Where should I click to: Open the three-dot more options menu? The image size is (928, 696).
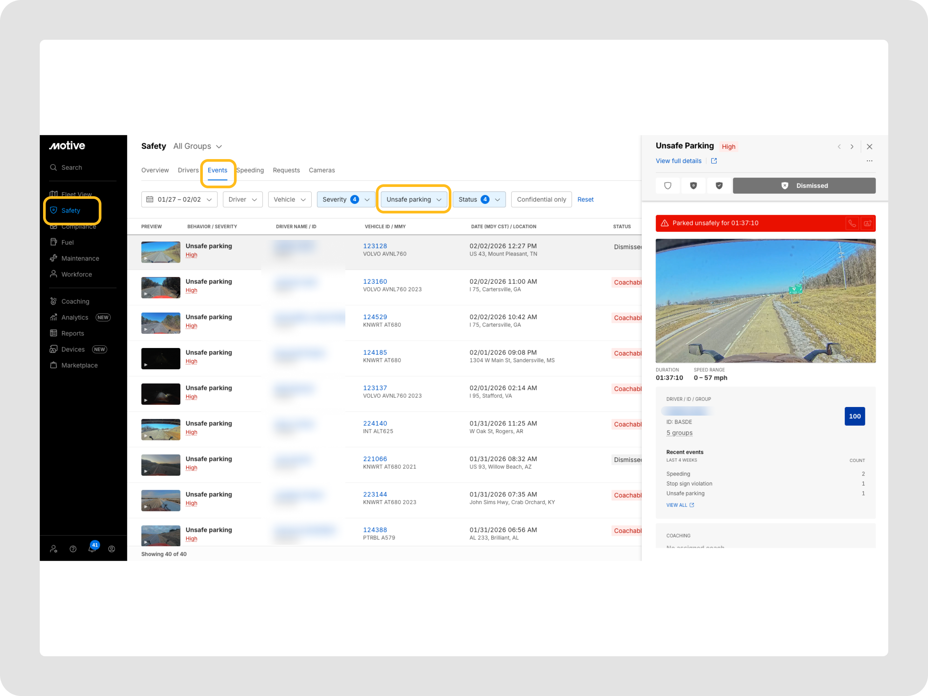[x=869, y=161]
